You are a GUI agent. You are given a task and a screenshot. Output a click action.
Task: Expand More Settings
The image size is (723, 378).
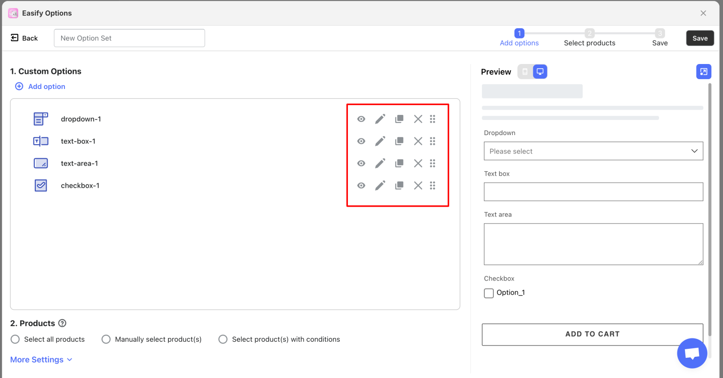pos(41,359)
